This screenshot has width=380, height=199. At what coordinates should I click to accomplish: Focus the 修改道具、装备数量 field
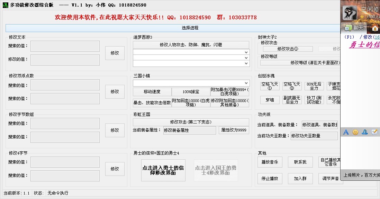click(x=320, y=125)
